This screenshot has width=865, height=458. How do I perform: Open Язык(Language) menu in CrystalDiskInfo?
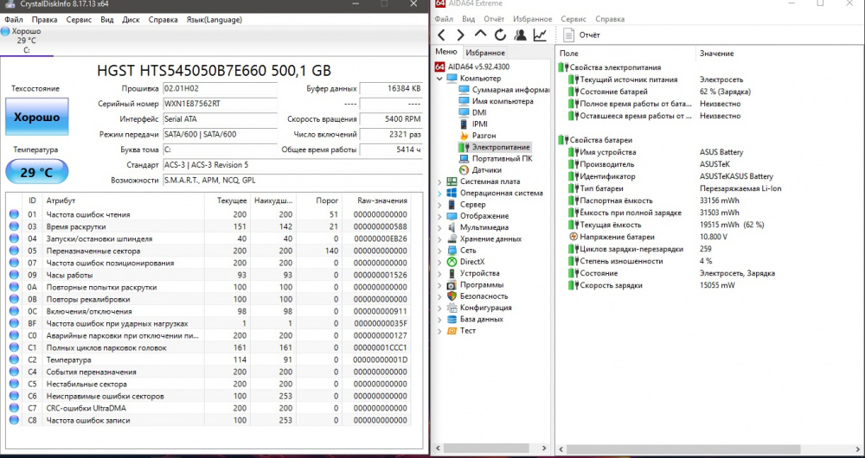click(x=214, y=19)
